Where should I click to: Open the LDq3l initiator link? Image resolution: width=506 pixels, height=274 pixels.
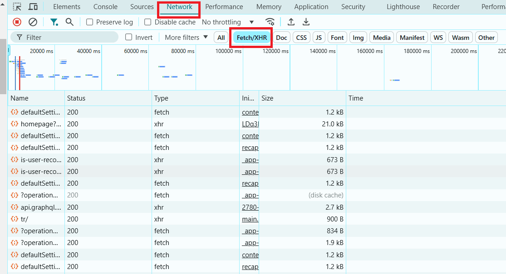(x=251, y=124)
